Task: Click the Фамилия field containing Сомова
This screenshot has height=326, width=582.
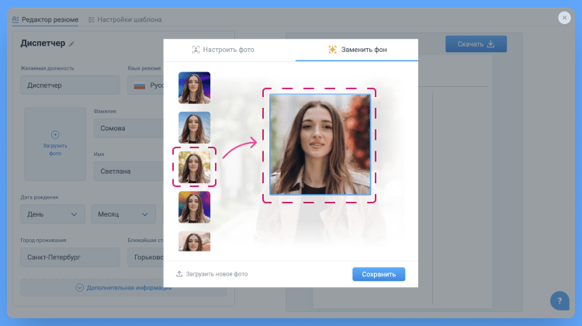Action: tap(124, 129)
